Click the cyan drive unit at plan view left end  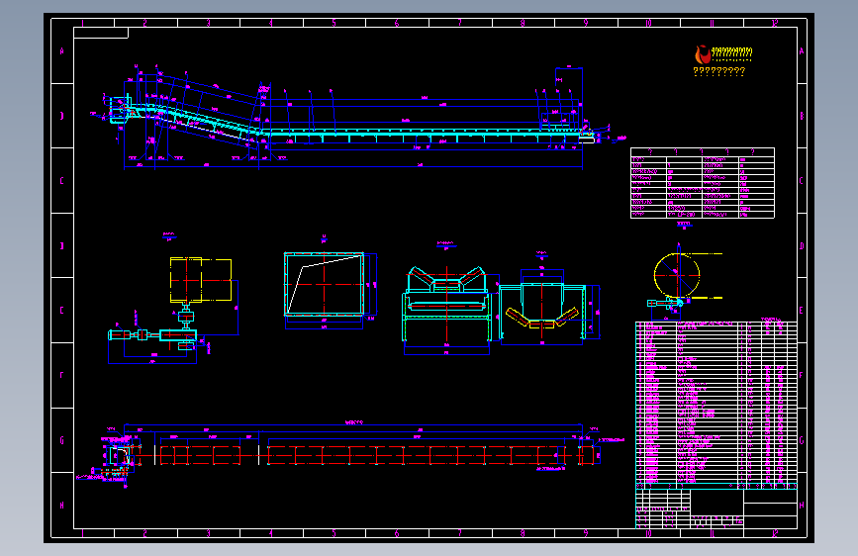point(120,455)
